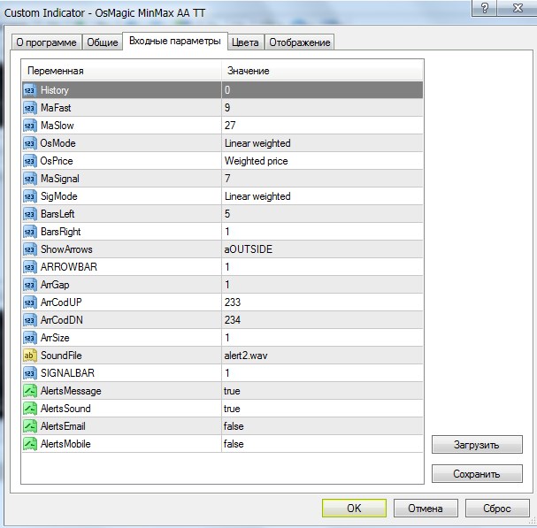
Task: Select the ArrGap variable name
Action: pos(55,285)
